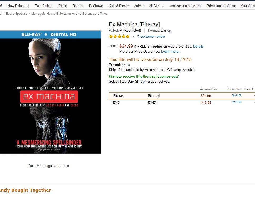The width and height of the screenshot is (255, 197).
Task: Select Blu-ray in the top navigation
Action: 78,6
